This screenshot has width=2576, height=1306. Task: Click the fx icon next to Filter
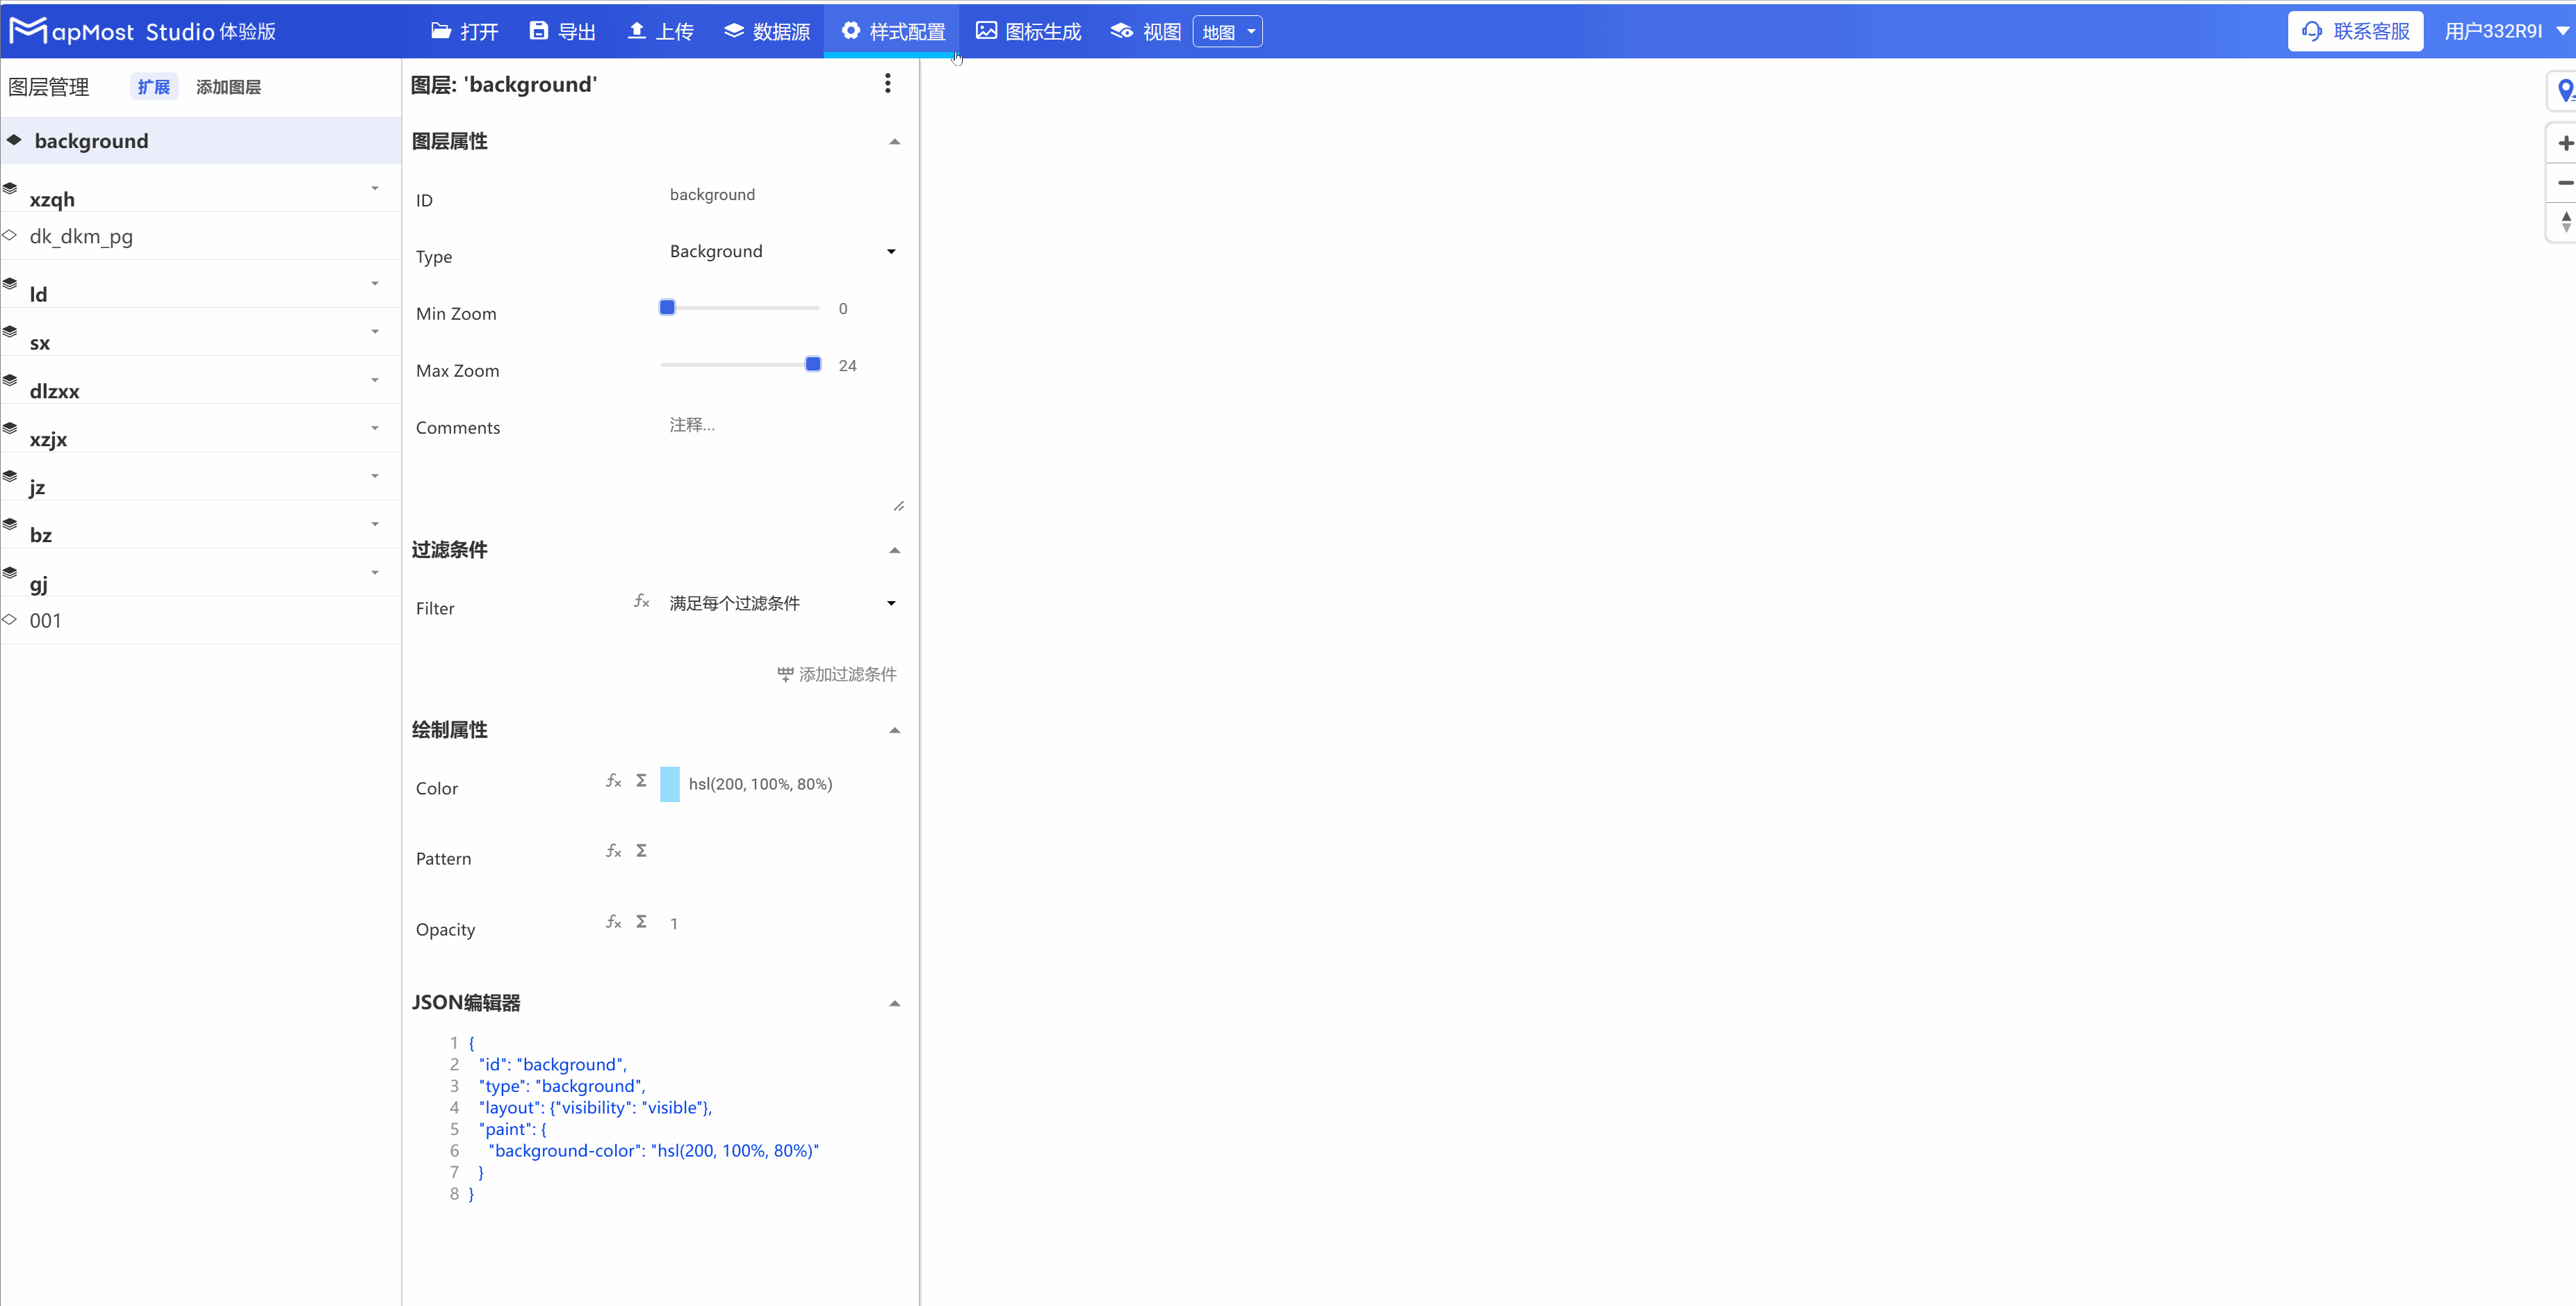(x=641, y=602)
